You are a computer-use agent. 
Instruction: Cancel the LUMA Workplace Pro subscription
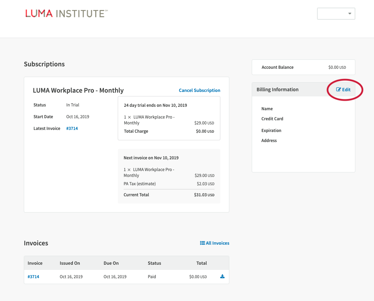pyautogui.click(x=199, y=90)
